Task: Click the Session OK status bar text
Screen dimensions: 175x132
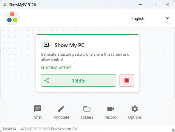Action: point(67,129)
